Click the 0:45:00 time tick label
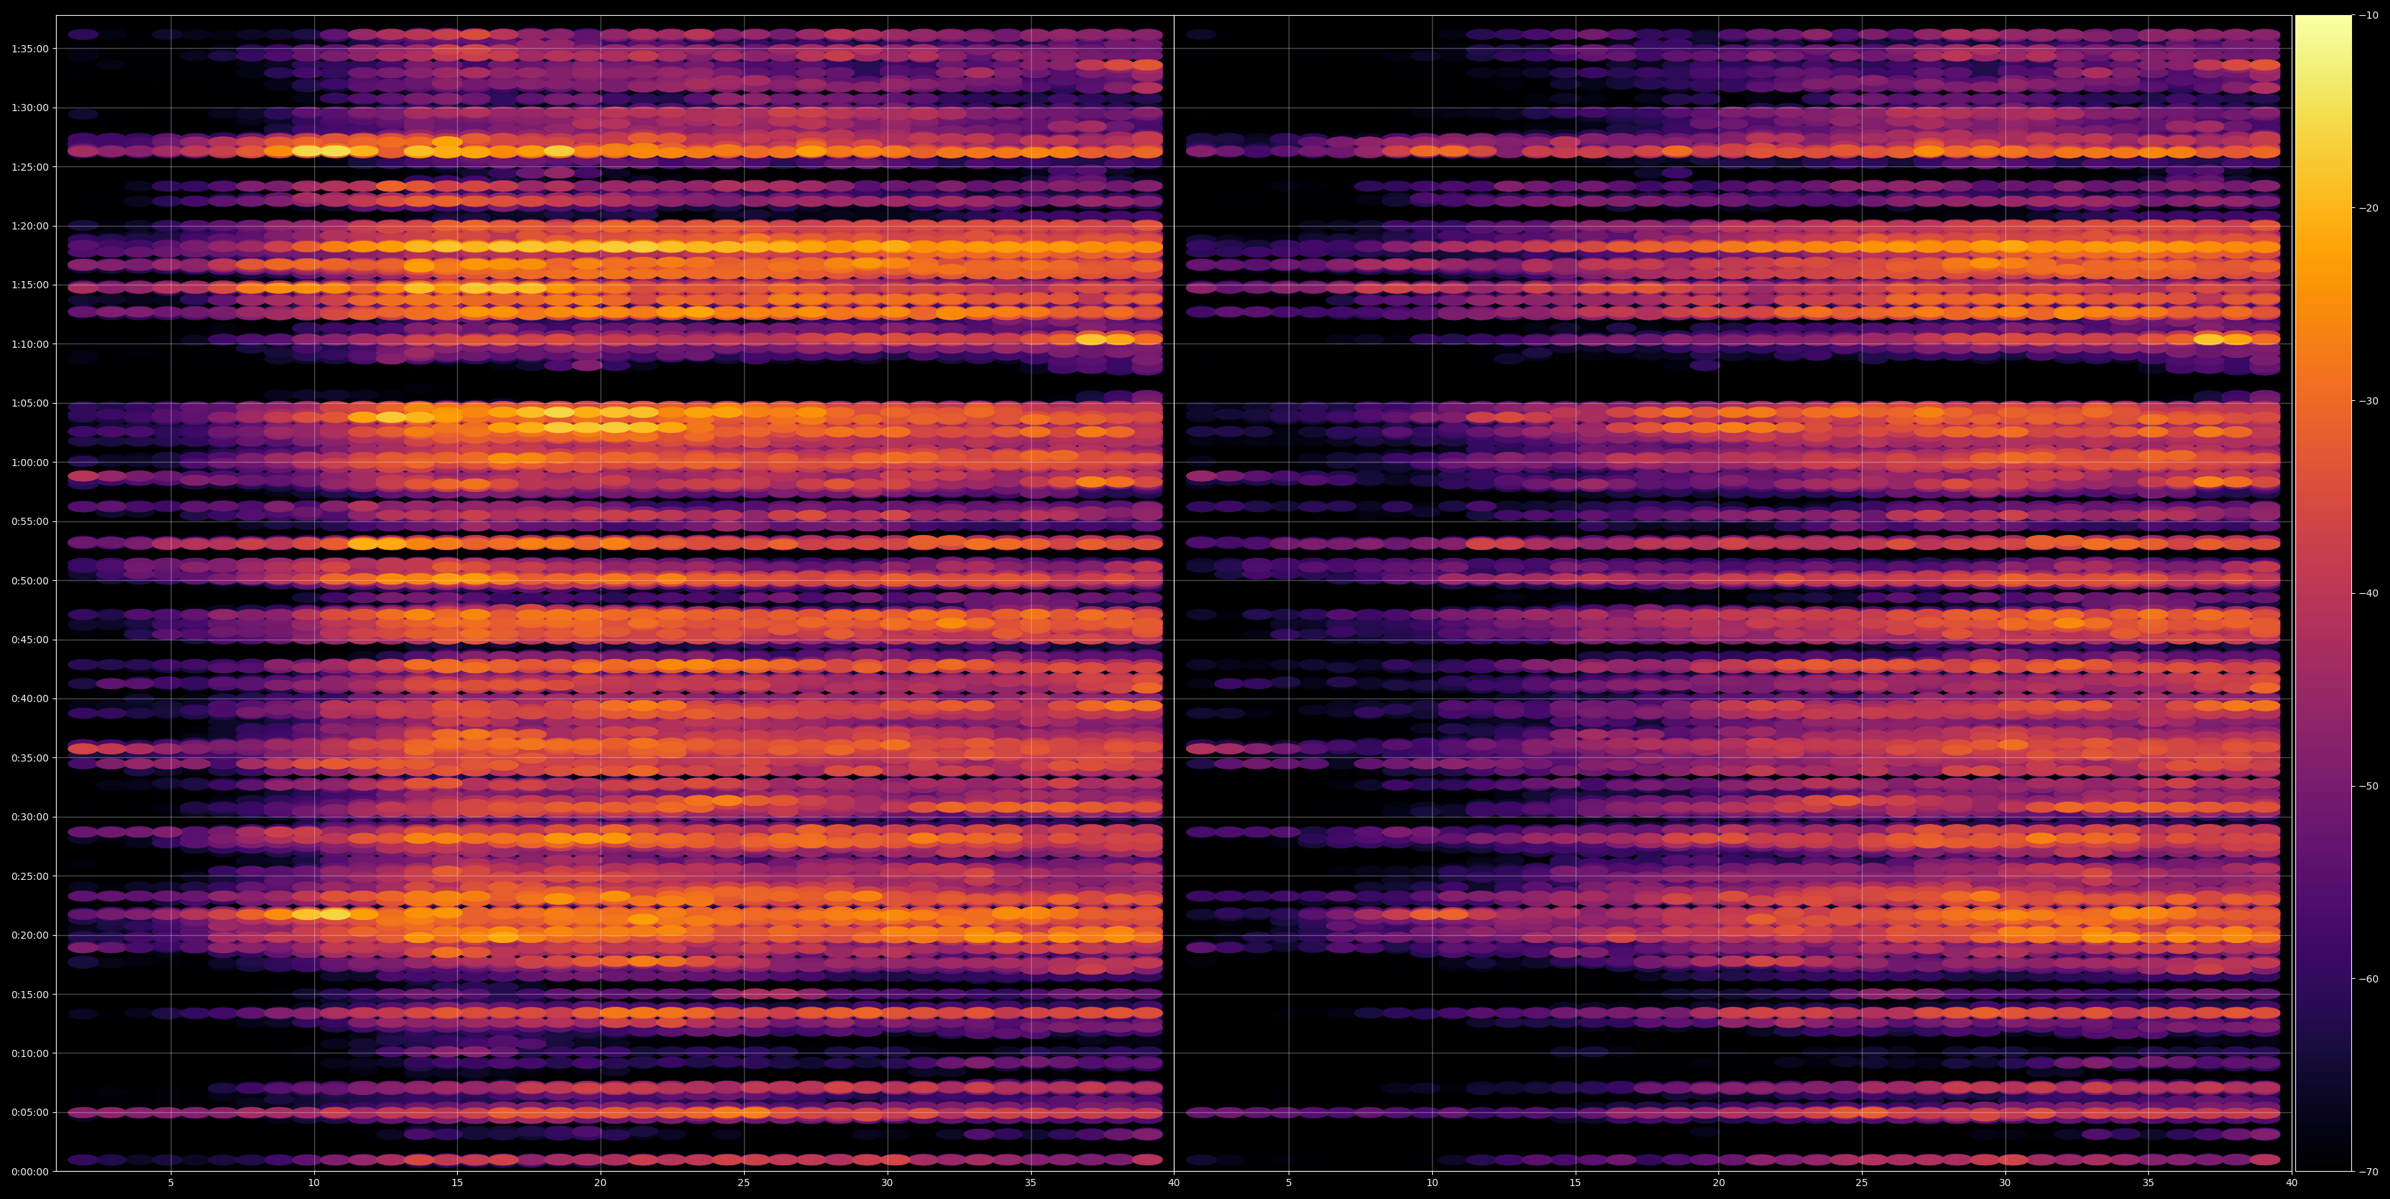Image resolution: width=2390 pixels, height=1199 pixels. pyautogui.click(x=29, y=640)
